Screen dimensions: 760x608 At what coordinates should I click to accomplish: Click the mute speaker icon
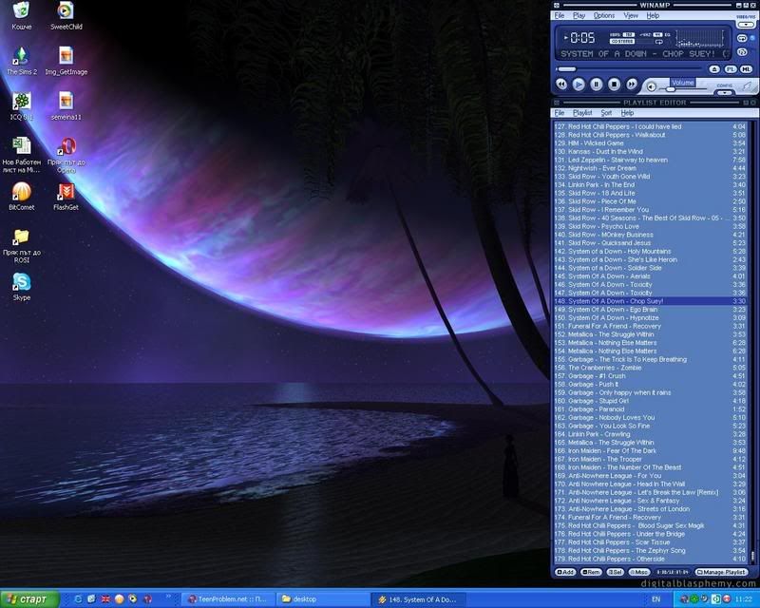pos(652,86)
